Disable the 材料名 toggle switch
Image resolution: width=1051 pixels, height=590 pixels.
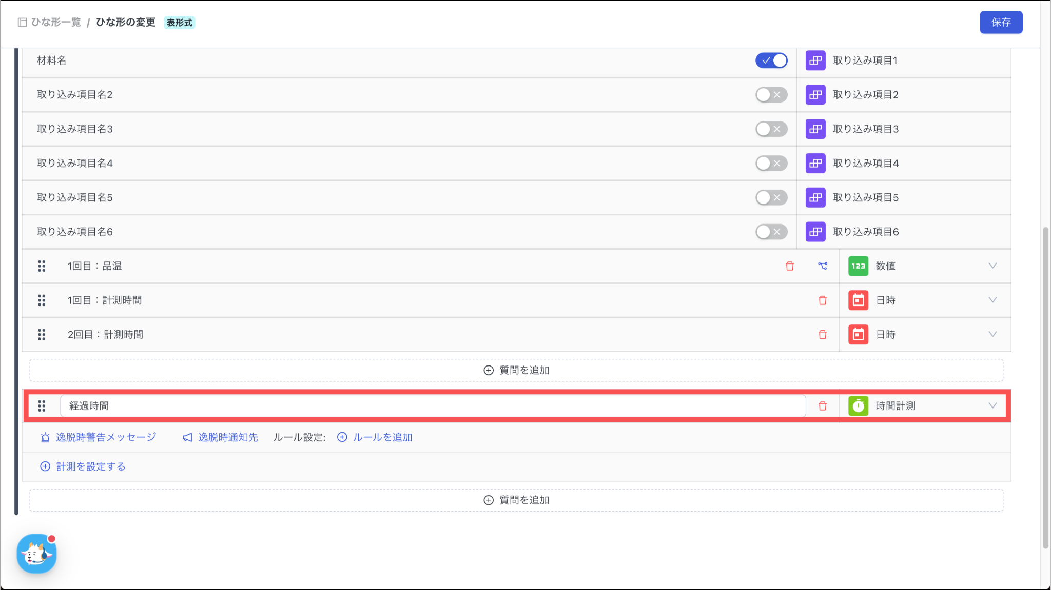point(771,60)
